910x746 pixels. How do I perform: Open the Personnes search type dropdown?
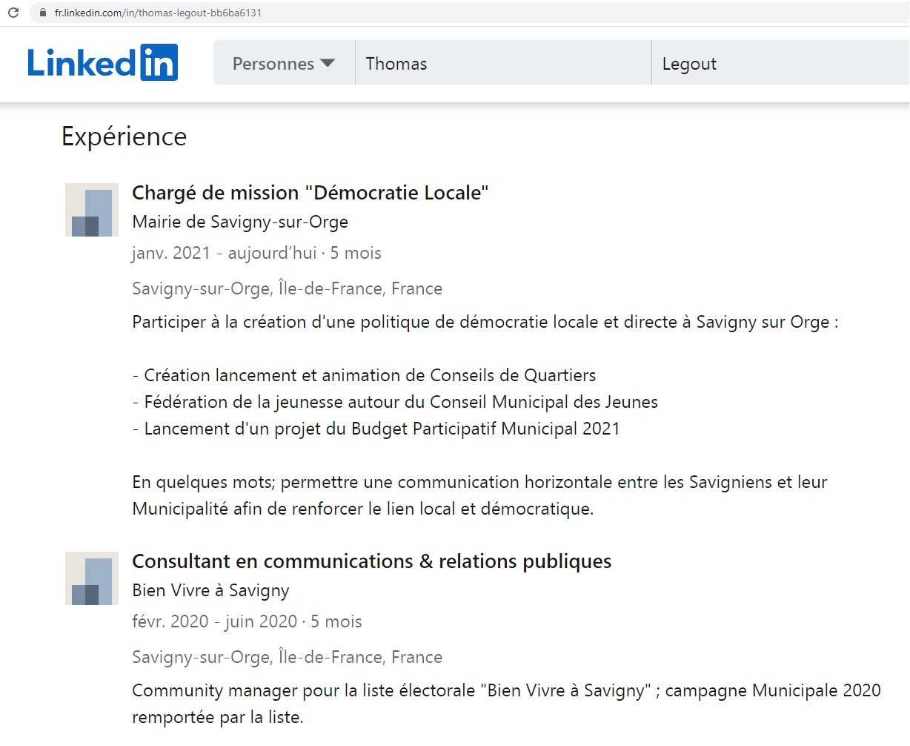pyautogui.click(x=284, y=64)
